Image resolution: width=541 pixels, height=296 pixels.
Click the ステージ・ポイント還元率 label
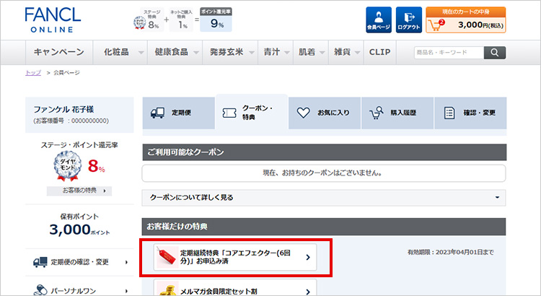point(79,145)
